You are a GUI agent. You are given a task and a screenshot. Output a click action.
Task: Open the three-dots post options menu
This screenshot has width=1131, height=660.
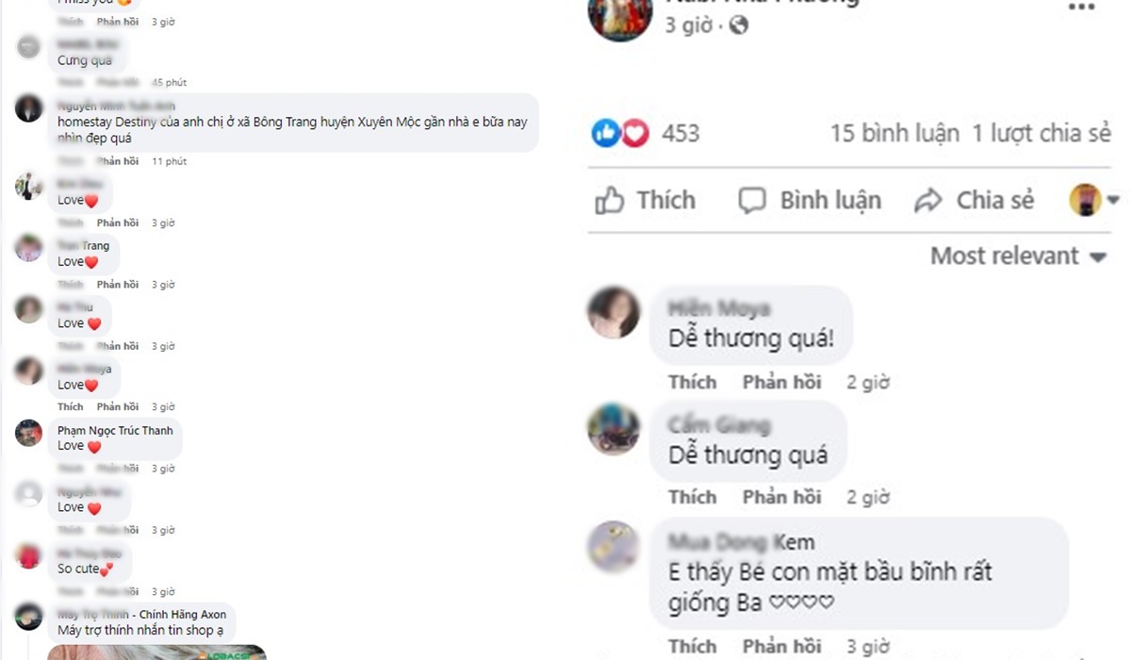click(x=1080, y=6)
